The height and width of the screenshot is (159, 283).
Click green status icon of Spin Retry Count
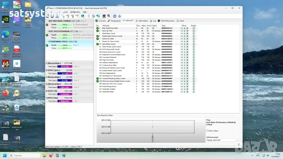click(98, 44)
